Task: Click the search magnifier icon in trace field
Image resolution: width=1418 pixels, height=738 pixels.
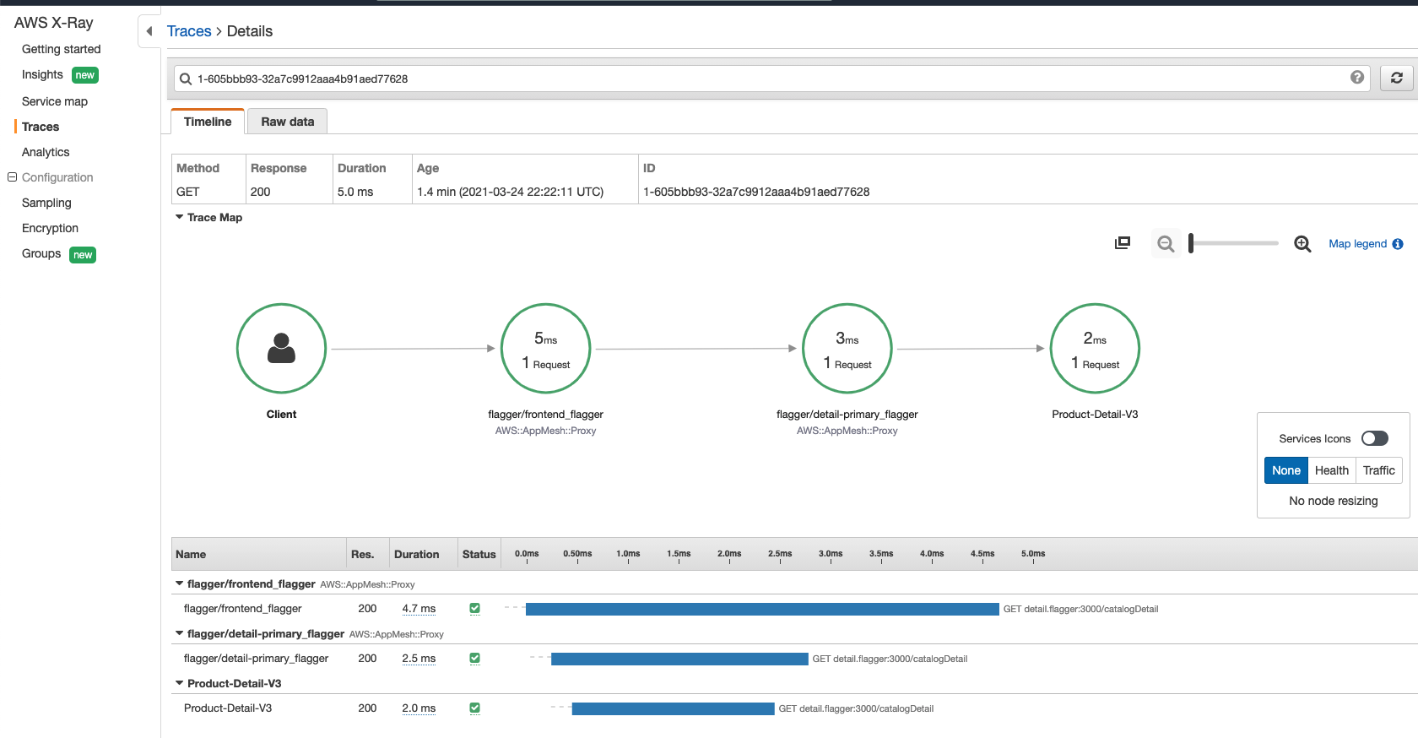Action: [x=186, y=79]
